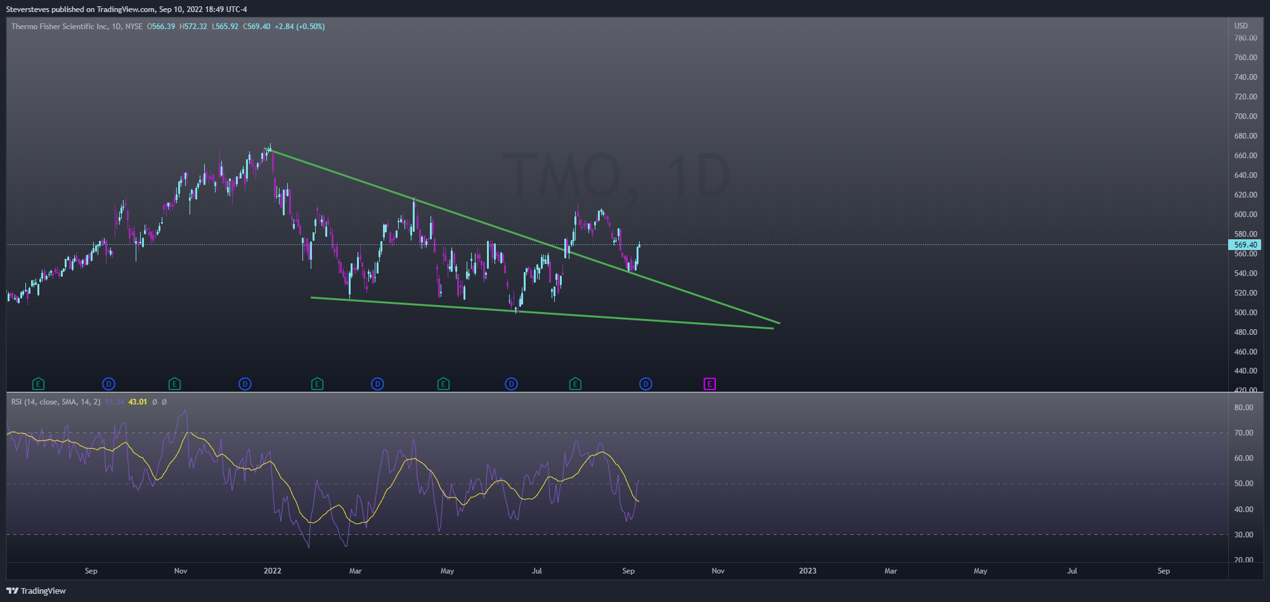
Task: Click the earnings E marker dated late October 2021
Action: [174, 384]
